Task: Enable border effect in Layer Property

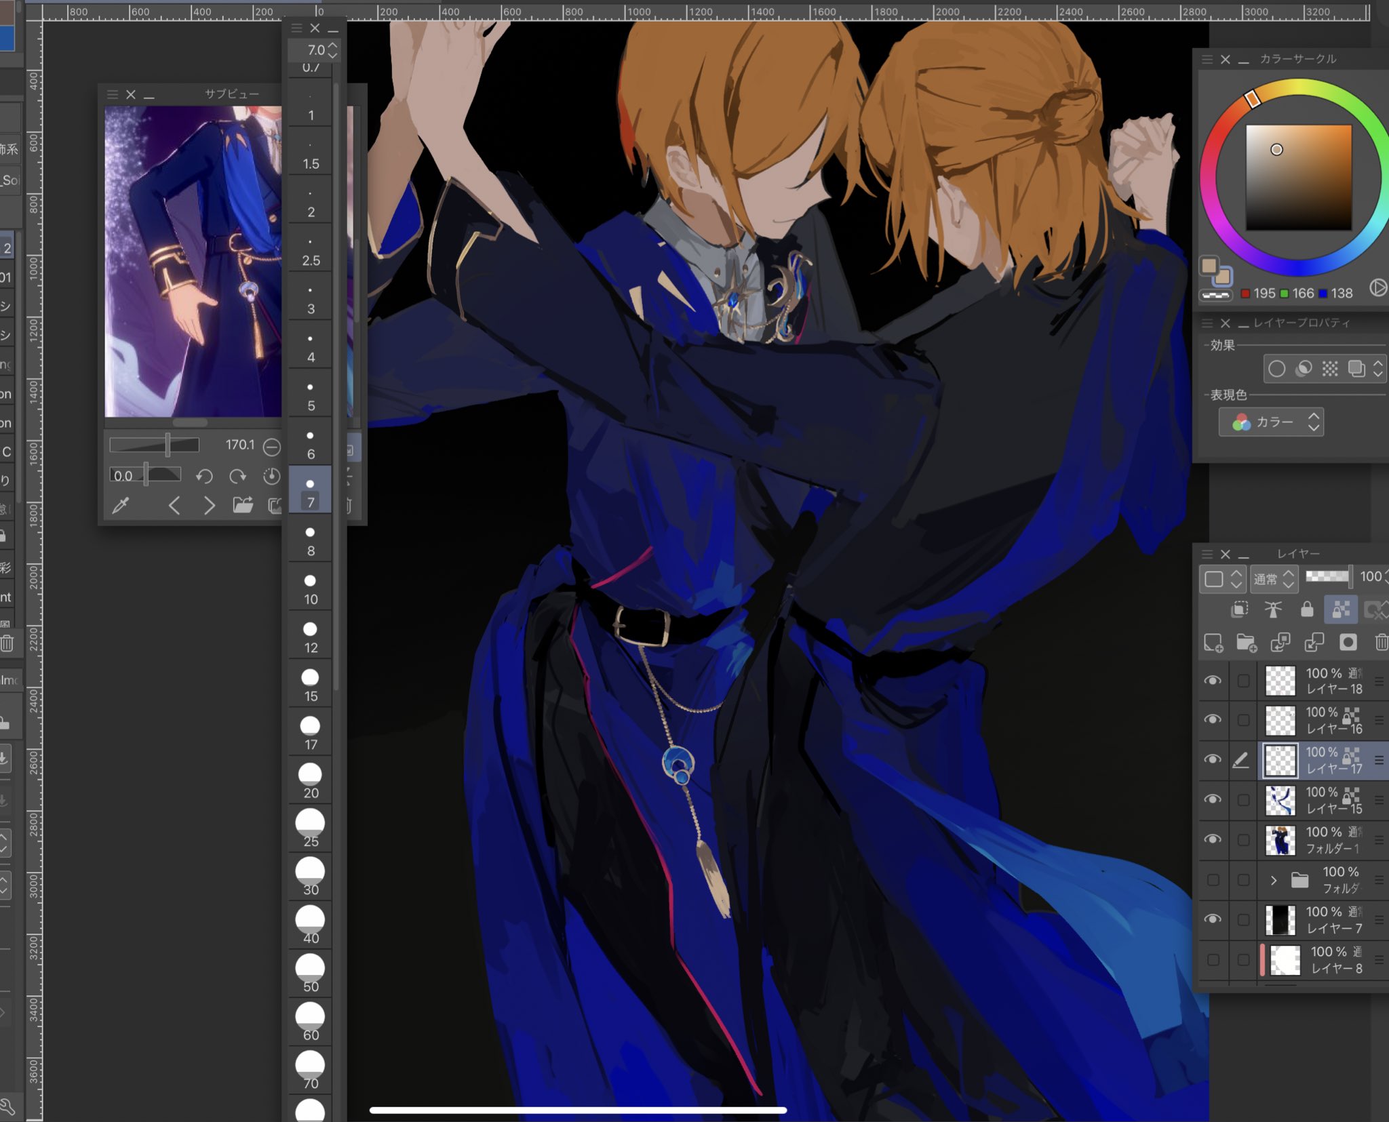Action: click(1276, 369)
